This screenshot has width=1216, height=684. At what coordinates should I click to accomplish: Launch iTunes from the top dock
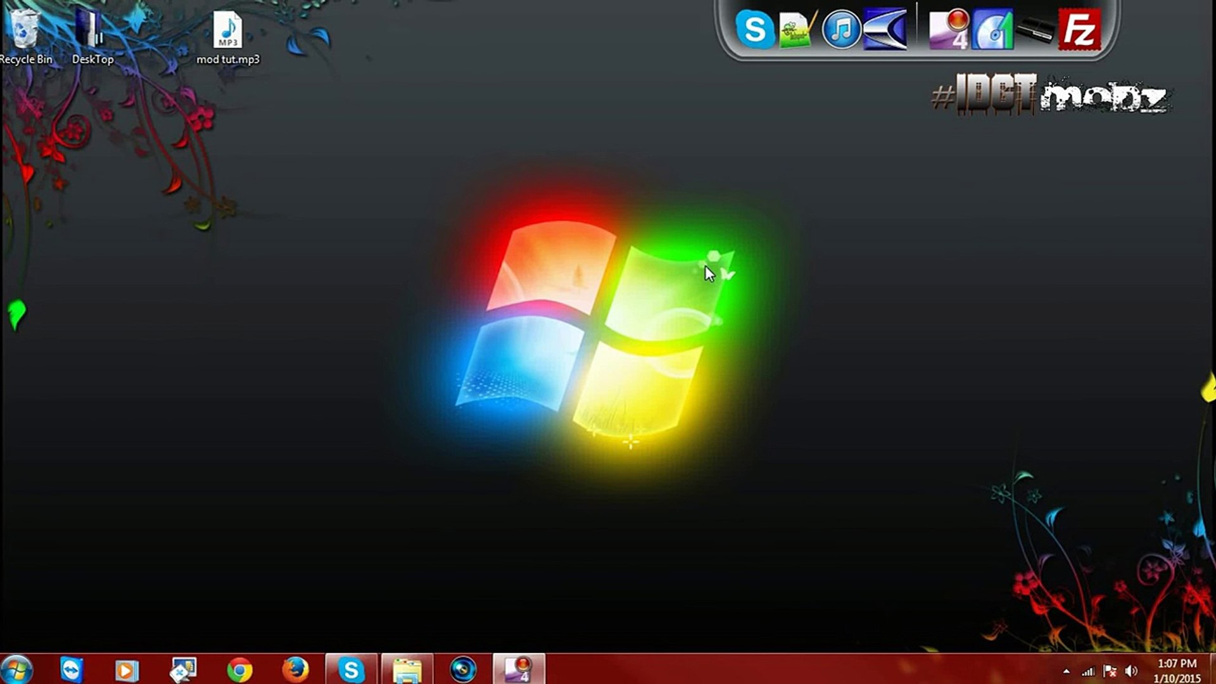[841, 30]
